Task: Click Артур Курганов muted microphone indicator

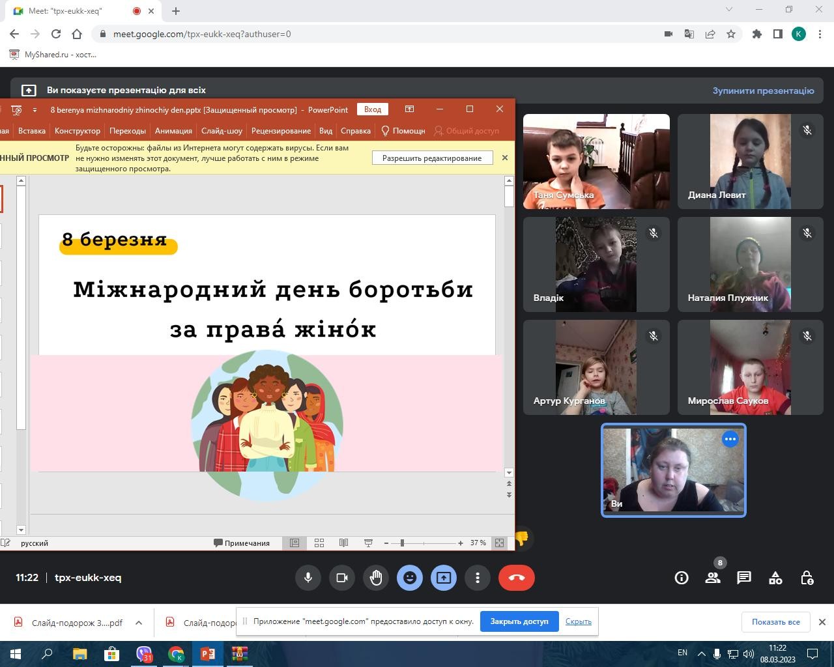Action: point(654,336)
